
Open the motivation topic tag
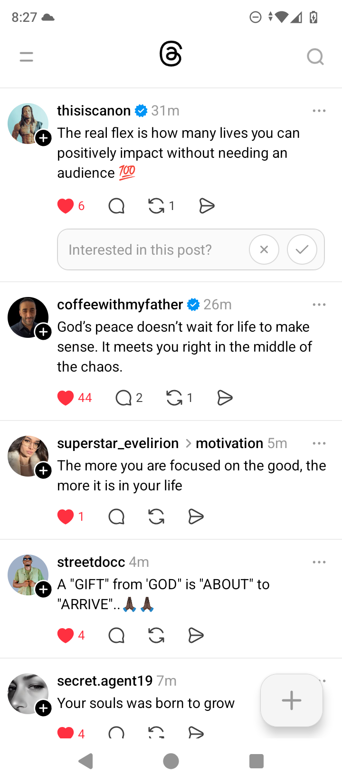pyautogui.click(x=229, y=443)
